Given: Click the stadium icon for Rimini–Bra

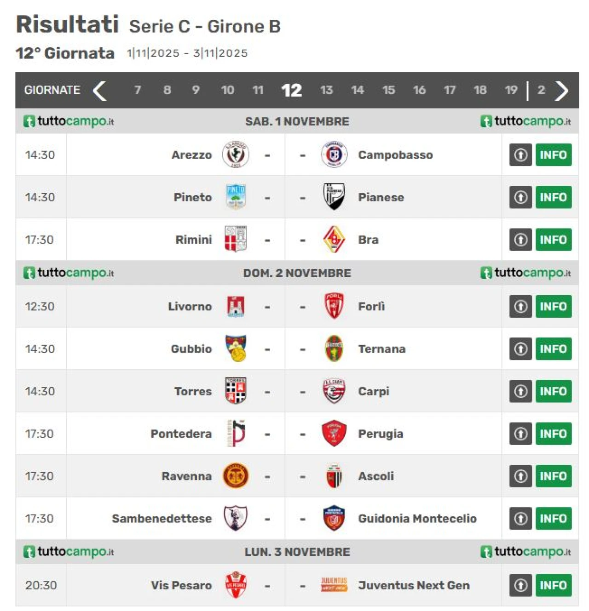Looking at the screenshot, I should click(520, 240).
